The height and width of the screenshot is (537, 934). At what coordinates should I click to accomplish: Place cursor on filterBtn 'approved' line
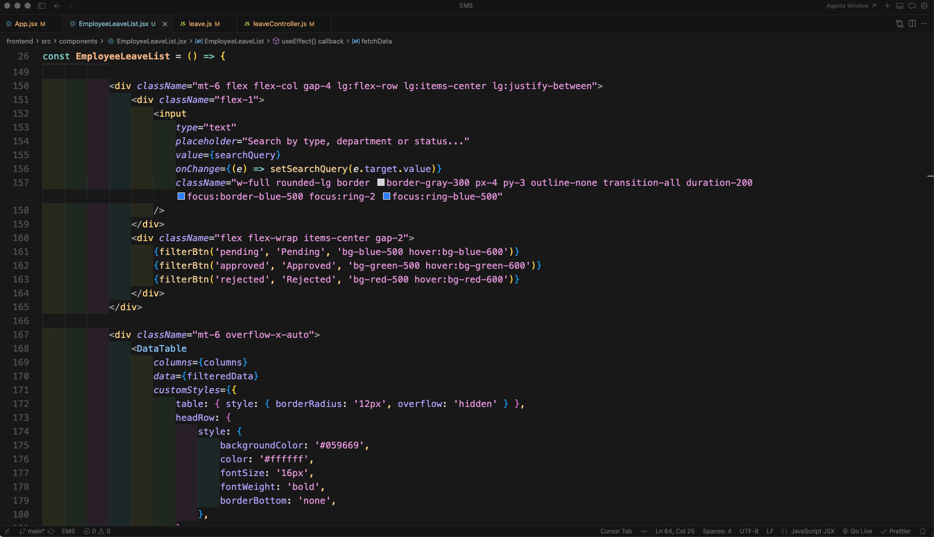click(348, 266)
